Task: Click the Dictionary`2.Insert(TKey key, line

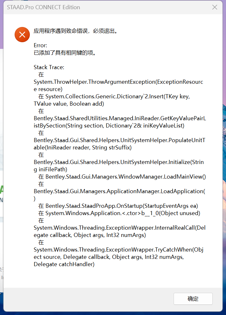Action: (x=114, y=97)
